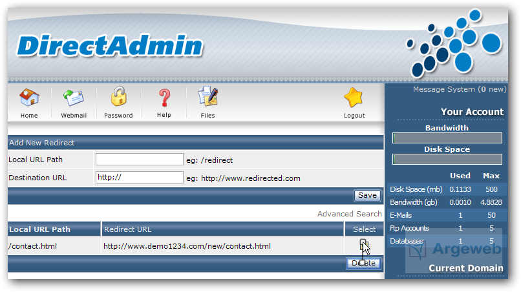Click the Bandwidth usage bar
521x292 pixels.
(x=447, y=138)
